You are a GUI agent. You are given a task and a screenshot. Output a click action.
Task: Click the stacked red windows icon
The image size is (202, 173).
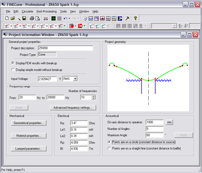pyautogui.click(x=72, y=26)
